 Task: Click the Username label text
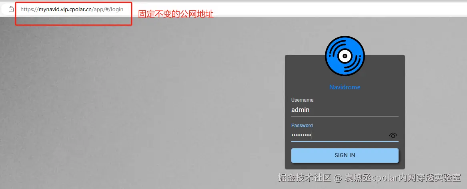302,100
